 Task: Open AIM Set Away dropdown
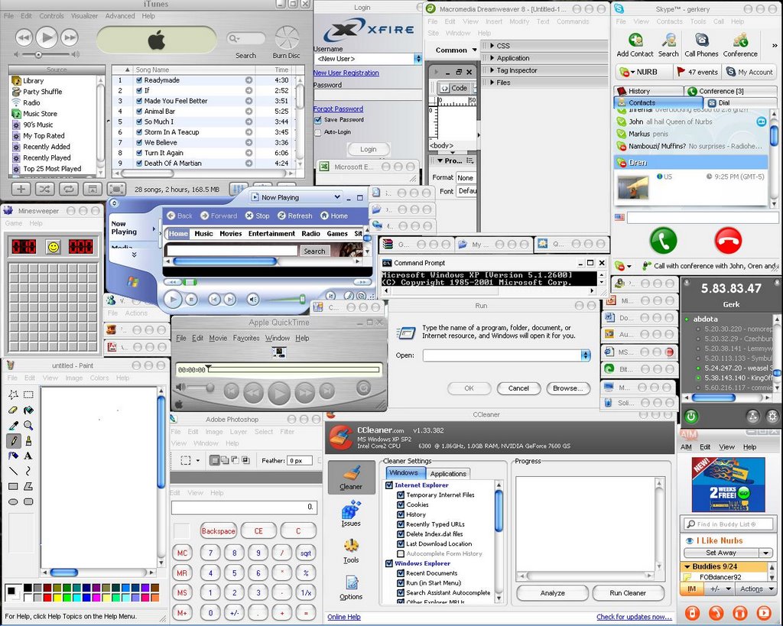coord(766,553)
